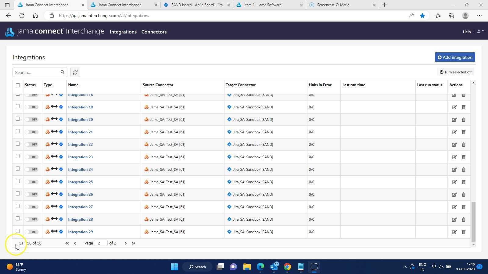Open the user profile icon
Image resolution: width=488 pixels, height=274 pixels.
click(x=478, y=32)
